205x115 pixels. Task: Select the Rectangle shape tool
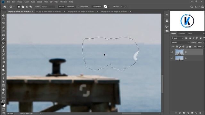coord(4,86)
